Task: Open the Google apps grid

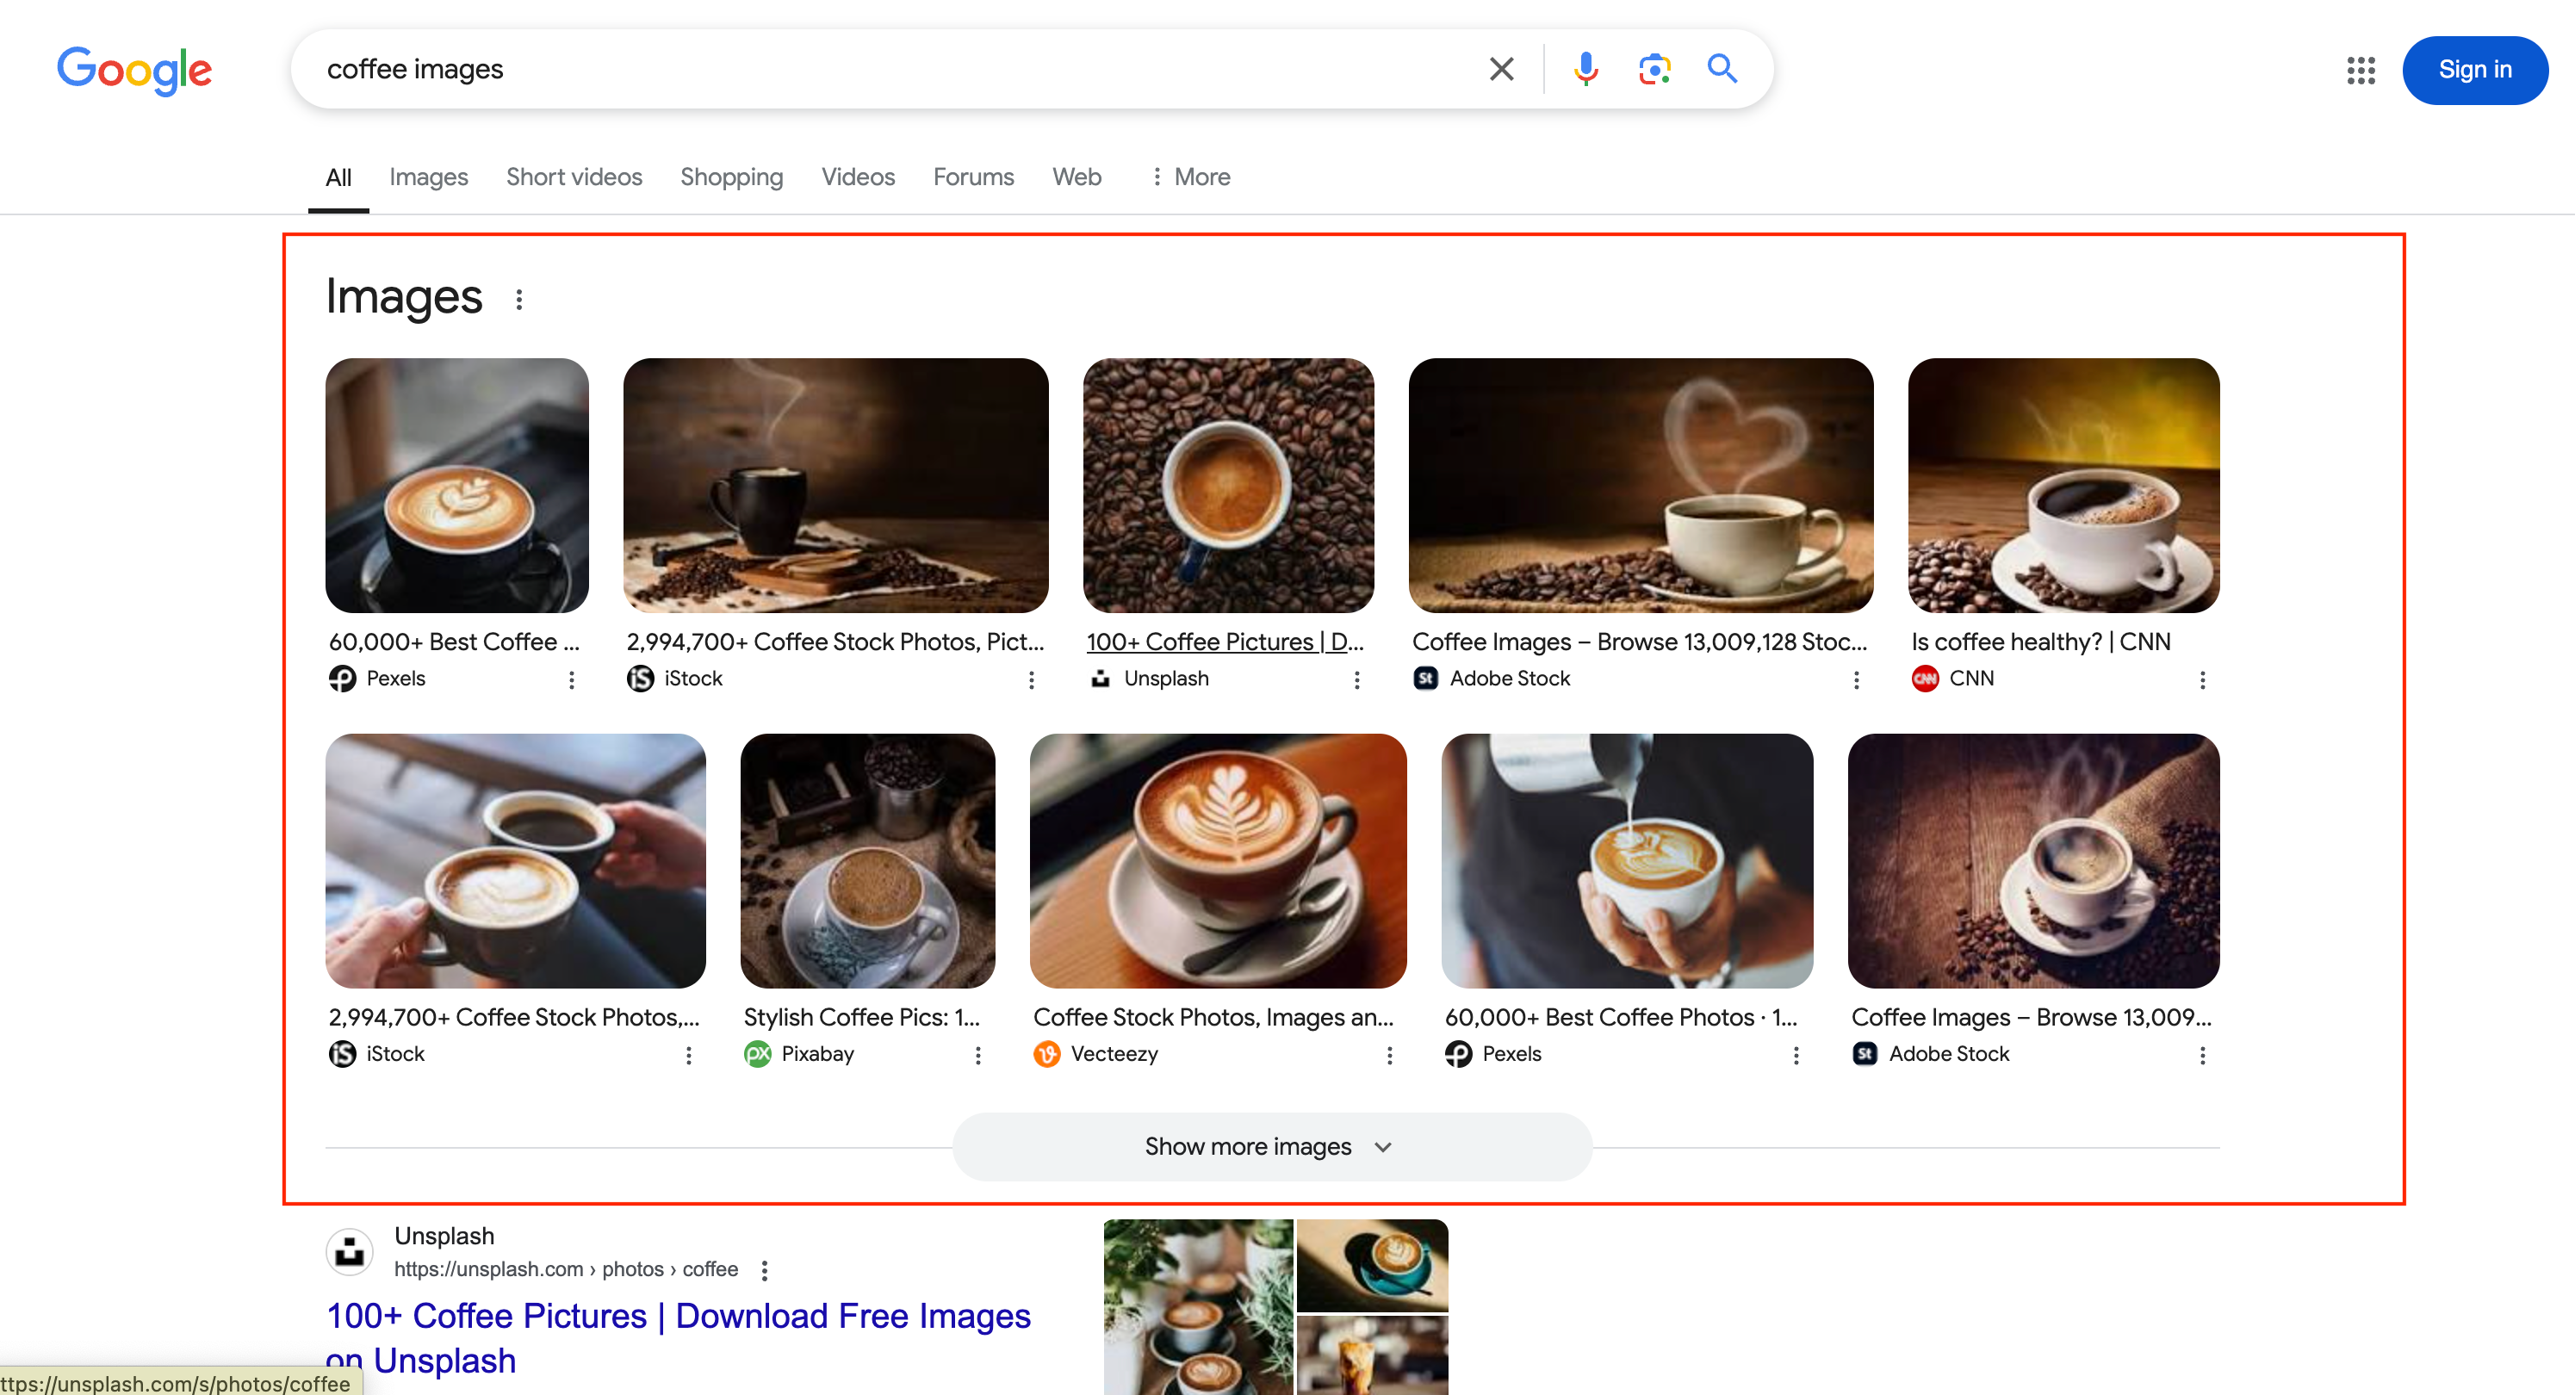Action: pyautogui.click(x=2360, y=70)
